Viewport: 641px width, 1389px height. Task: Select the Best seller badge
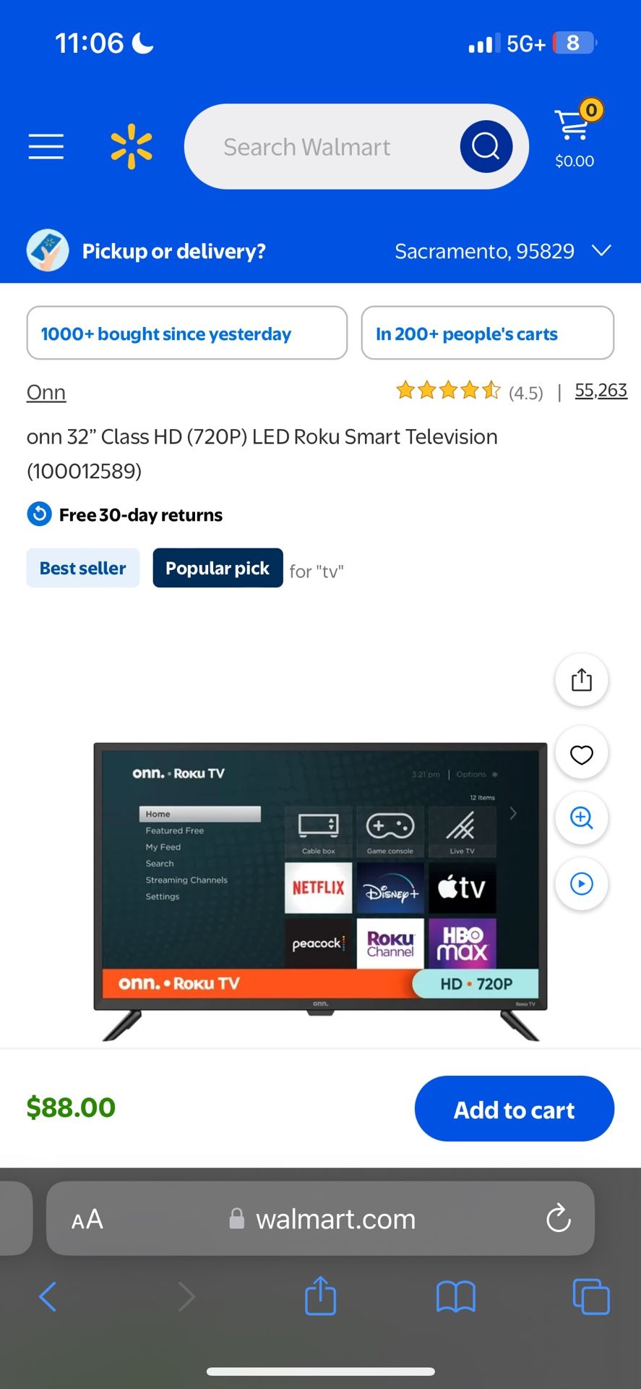tap(83, 568)
